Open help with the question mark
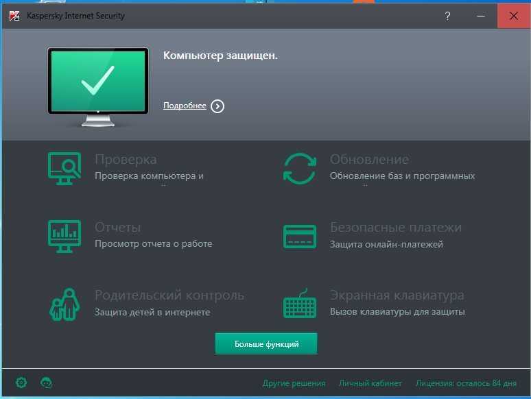The width and height of the screenshot is (531, 399). (x=447, y=16)
